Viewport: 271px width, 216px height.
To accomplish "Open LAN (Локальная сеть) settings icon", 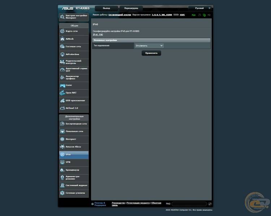I will pos(62,131).
